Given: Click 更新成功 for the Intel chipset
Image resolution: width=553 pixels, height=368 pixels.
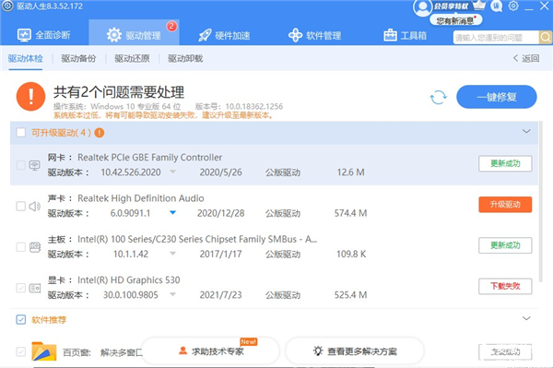Looking at the screenshot, I should point(505,245).
